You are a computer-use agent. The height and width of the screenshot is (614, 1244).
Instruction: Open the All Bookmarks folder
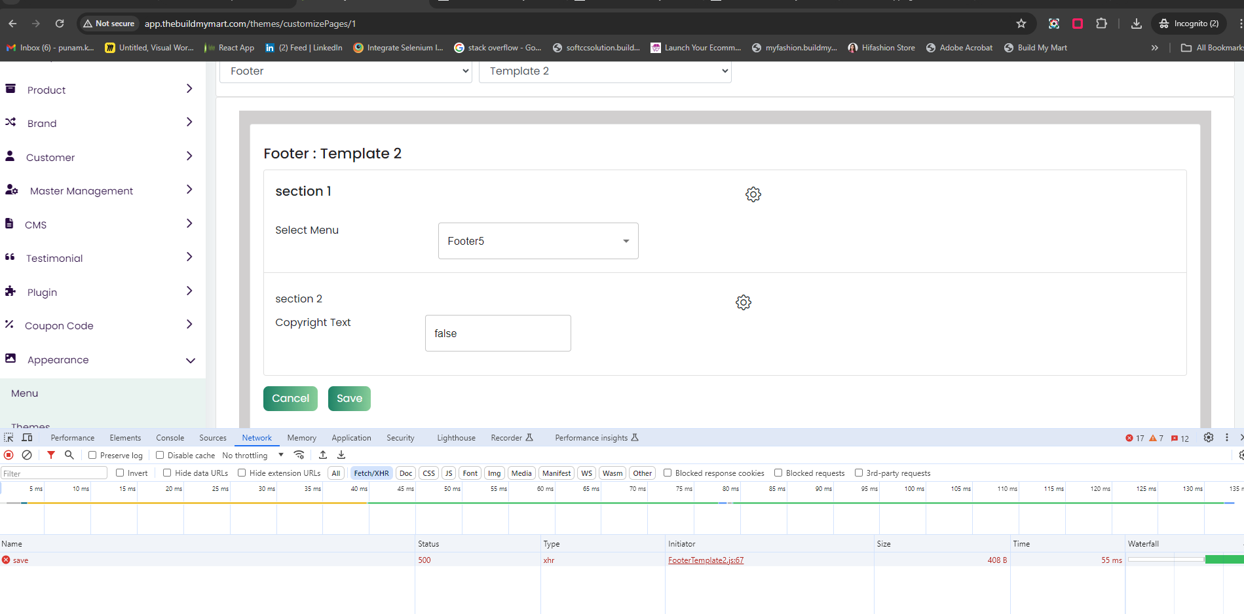1211,48
